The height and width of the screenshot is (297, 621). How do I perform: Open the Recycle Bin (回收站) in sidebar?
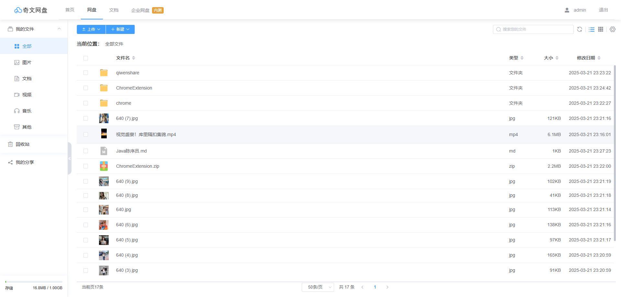tap(23, 144)
